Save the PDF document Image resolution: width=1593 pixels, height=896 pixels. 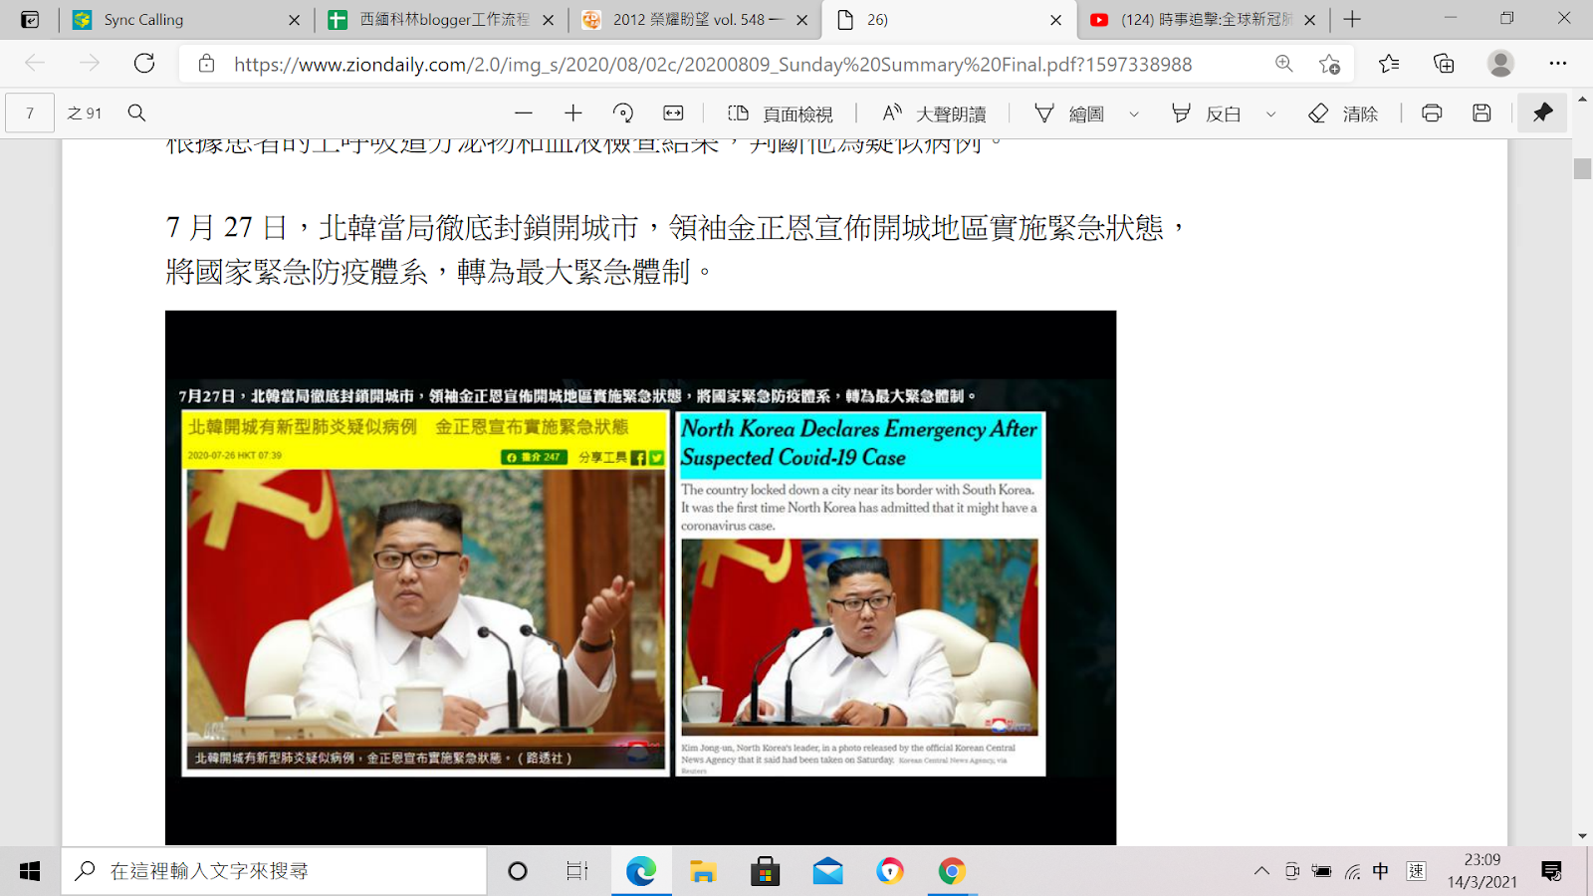[1481, 113]
